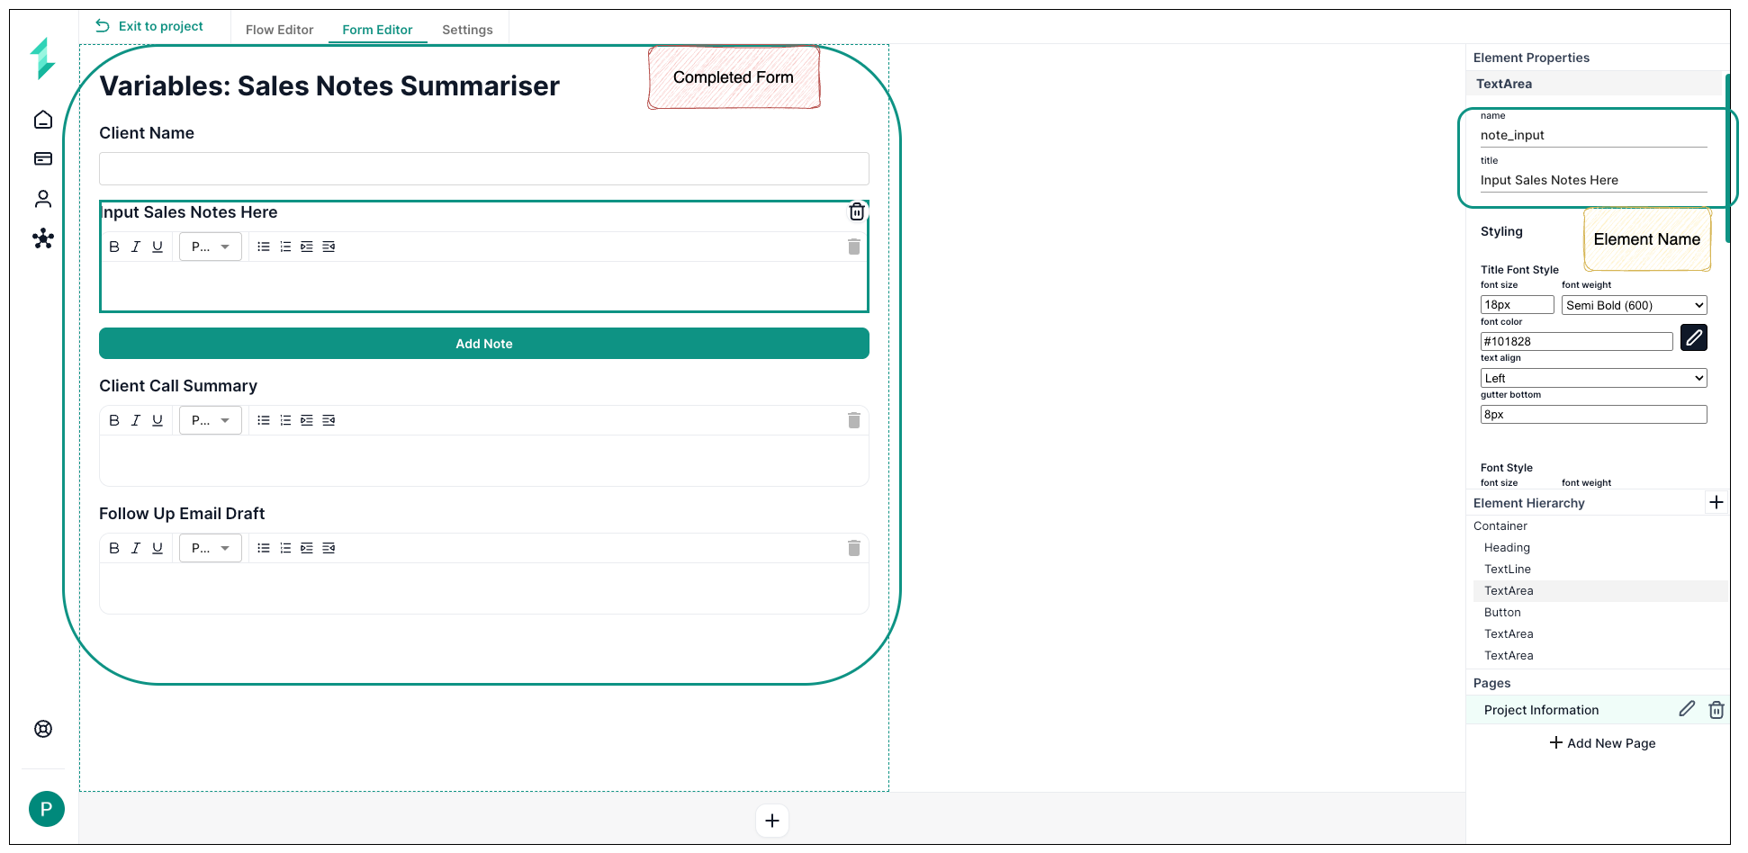The width and height of the screenshot is (1748, 853).
Task: Insert a bulleted list in the Client Call Summary editor
Action: 264,420
